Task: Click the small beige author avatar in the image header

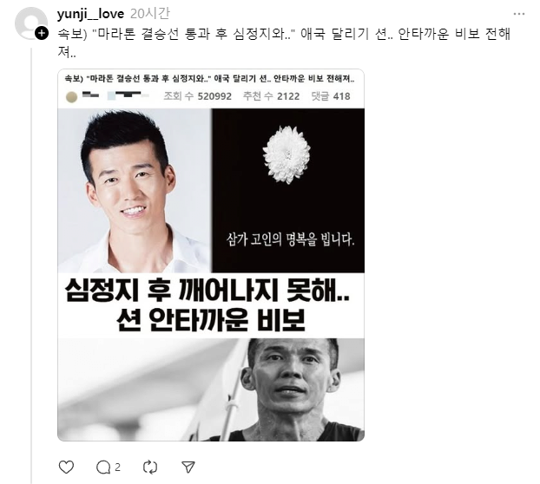Action: pyautogui.click(x=72, y=97)
